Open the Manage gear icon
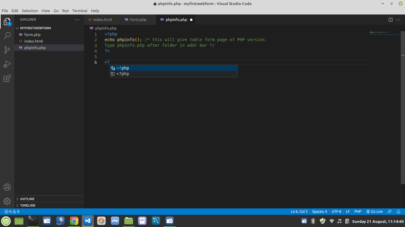 (7, 201)
